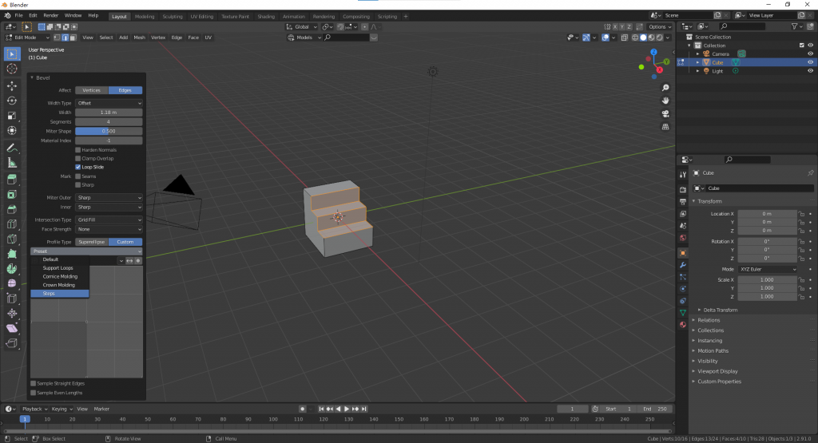The width and height of the screenshot is (818, 443).
Task: Select the Loop Cut tool
Action: (x=12, y=224)
